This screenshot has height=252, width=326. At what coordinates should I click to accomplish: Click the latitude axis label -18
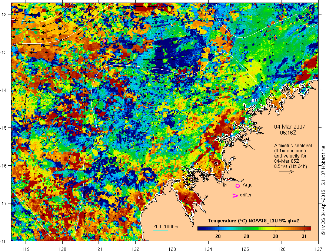[x=4, y=241]
